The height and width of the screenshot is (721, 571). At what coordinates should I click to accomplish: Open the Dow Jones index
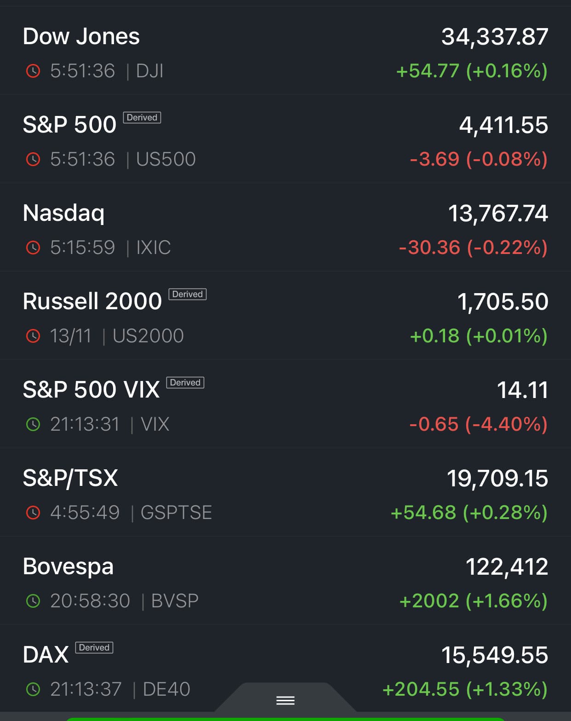tap(81, 36)
